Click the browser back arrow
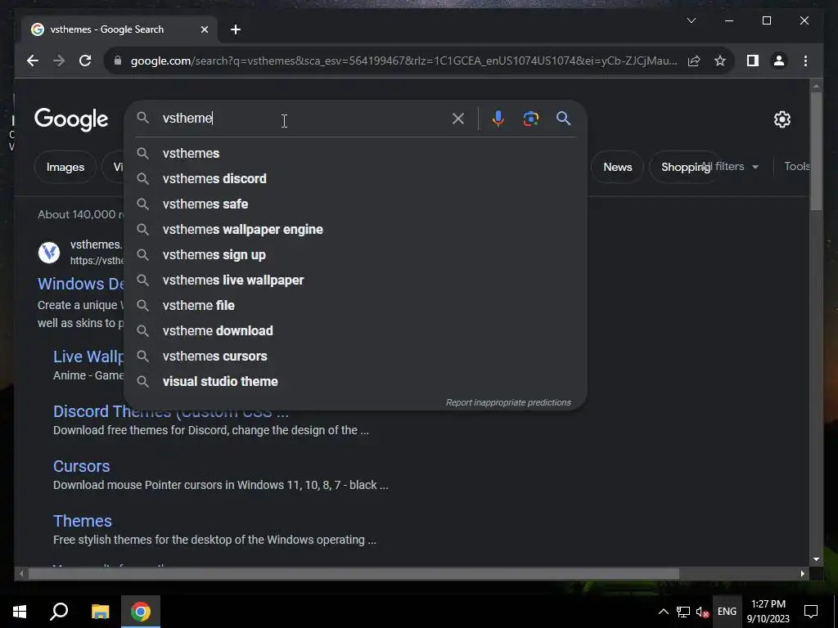 point(33,61)
